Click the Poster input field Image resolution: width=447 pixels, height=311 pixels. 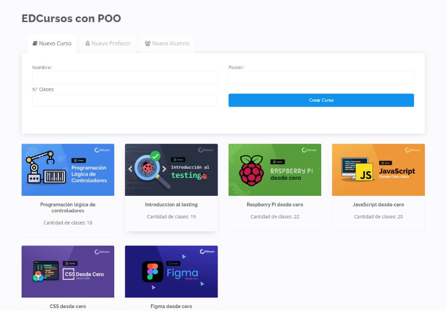pos(321,78)
